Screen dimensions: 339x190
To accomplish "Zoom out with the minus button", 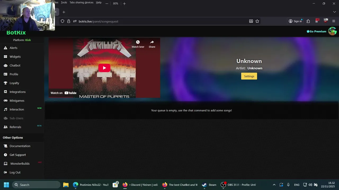I will (x=107, y=3).
